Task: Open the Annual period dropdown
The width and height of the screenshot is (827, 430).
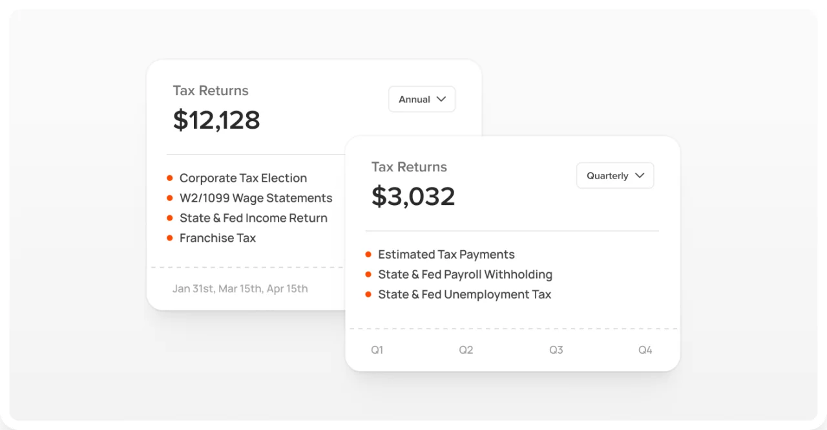Action: tap(421, 99)
